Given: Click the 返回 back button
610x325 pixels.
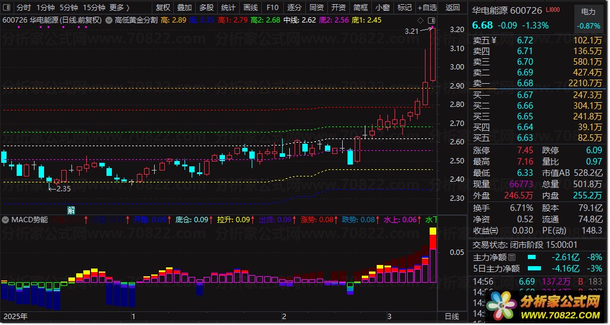Looking at the screenshot, I should (x=452, y=7).
